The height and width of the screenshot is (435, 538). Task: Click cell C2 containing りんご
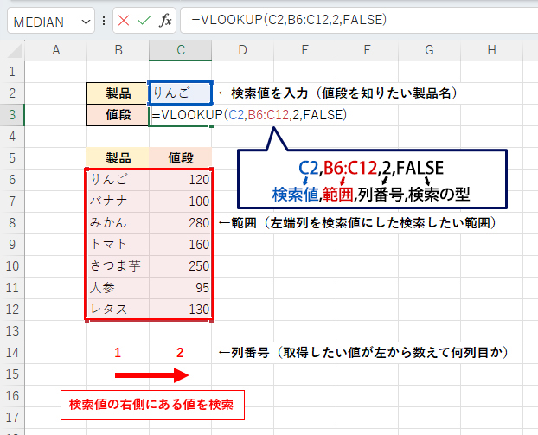pyautogui.click(x=181, y=93)
